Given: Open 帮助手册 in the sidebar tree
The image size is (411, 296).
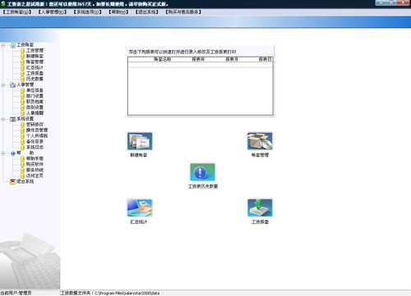Looking at the screenshot, I should click(35, 158).
